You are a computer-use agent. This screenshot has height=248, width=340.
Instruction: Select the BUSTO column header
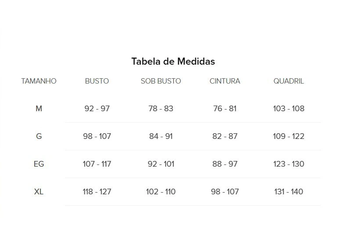coord(97,81)
